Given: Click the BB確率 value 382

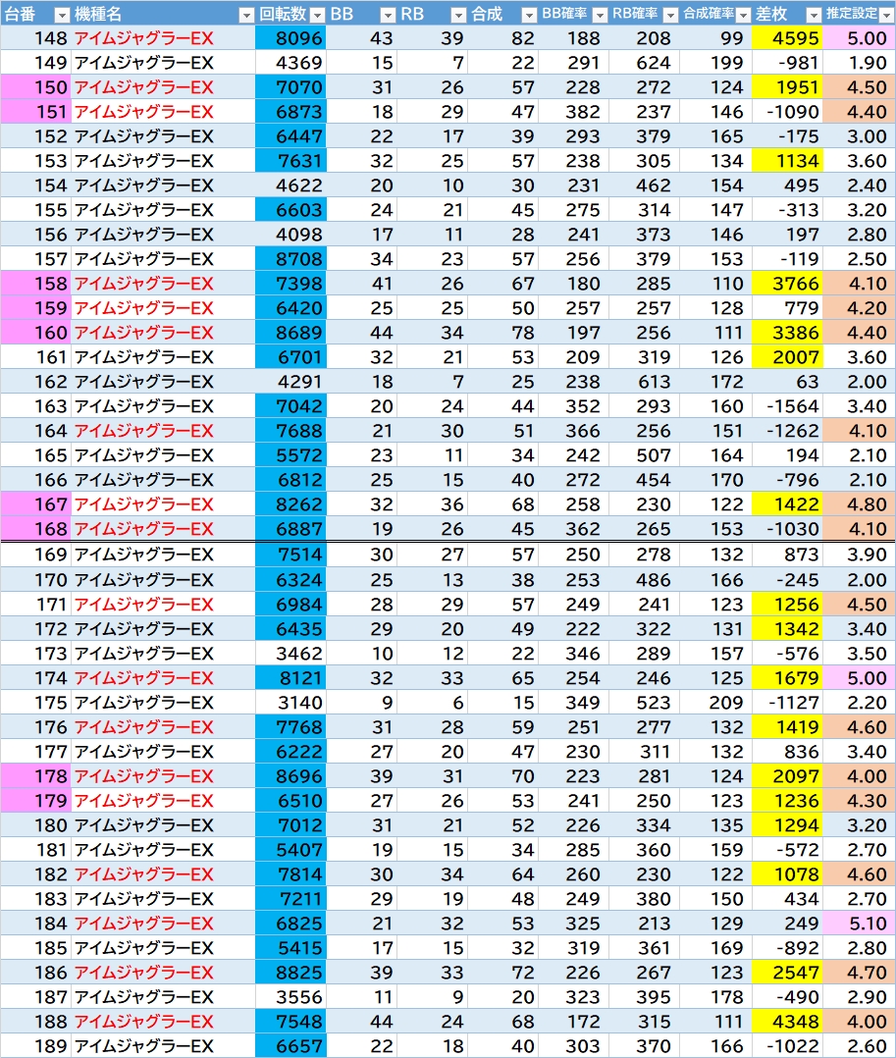Looking at the screenshot, I should [573, 112].
